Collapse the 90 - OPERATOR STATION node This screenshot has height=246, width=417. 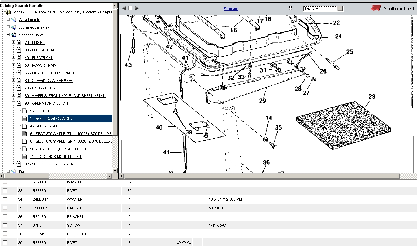point(14,103)
